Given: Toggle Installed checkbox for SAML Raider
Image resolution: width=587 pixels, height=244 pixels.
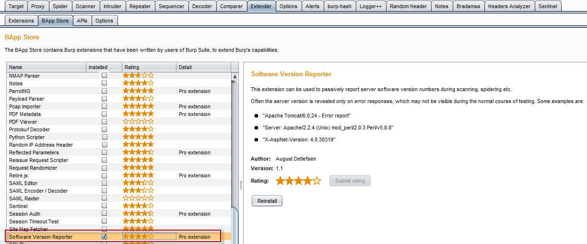Looking at the screenshot, I should (104, 198).
